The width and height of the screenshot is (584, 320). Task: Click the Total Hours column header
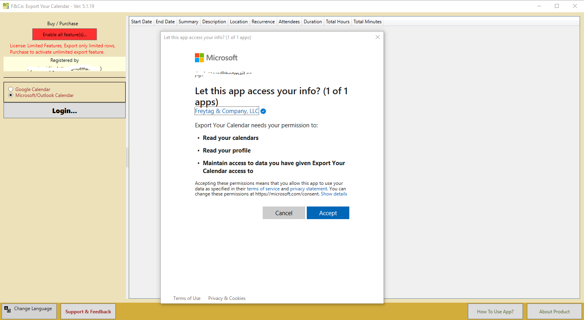pyautogui.click(x=337, y=22)
